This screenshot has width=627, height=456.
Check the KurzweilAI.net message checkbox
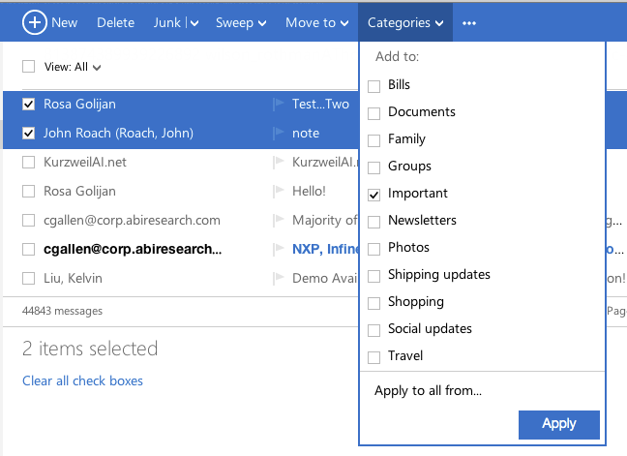tap(28, 162)
